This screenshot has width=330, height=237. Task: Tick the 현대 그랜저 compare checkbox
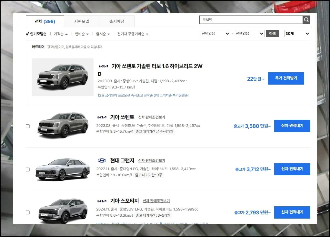pos(28,170)
